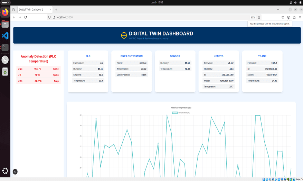Click the browser back arrow
Viewport: 303px width, 181px height.
(14, 17)
